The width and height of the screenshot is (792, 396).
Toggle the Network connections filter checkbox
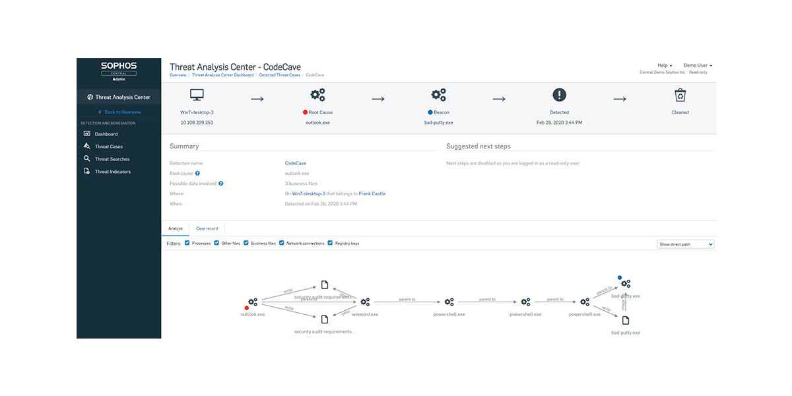click(282, 243)
